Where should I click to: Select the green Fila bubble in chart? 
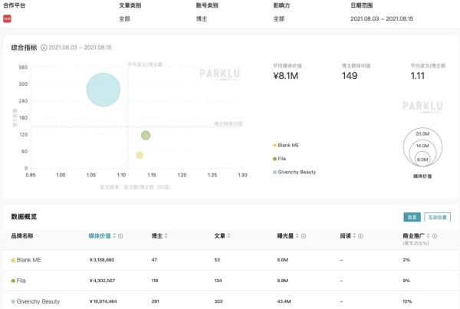(x=146, y=135)
